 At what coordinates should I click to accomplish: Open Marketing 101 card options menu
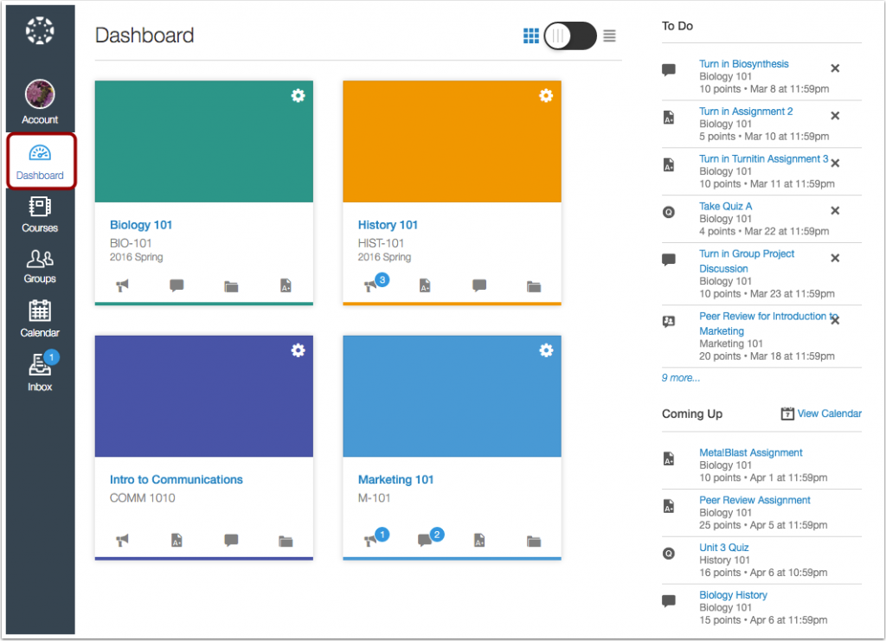[546, 350]
